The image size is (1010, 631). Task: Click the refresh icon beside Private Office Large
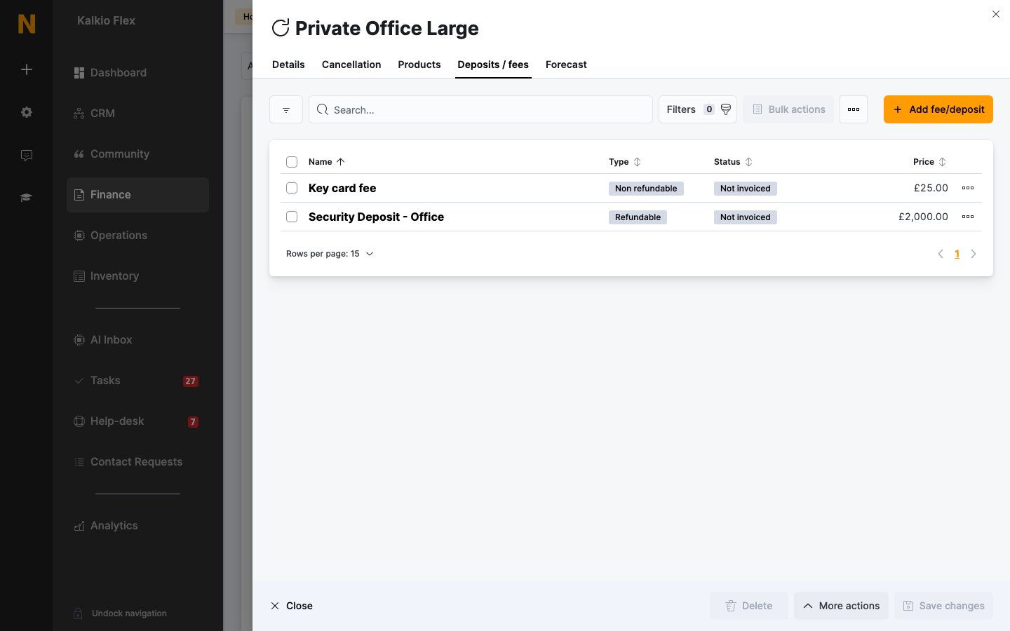point(281,28)
